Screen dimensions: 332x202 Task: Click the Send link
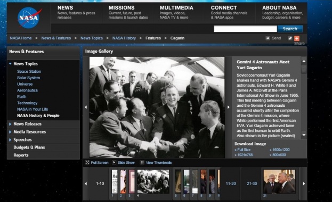coord(276,38)
